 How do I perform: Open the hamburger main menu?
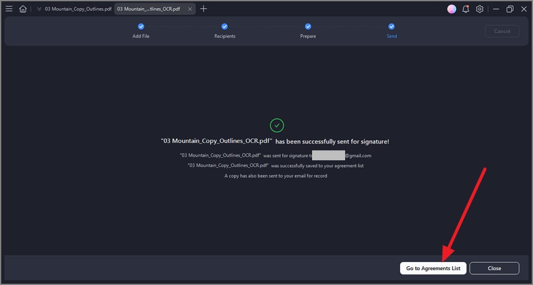[x=9, y=9]
